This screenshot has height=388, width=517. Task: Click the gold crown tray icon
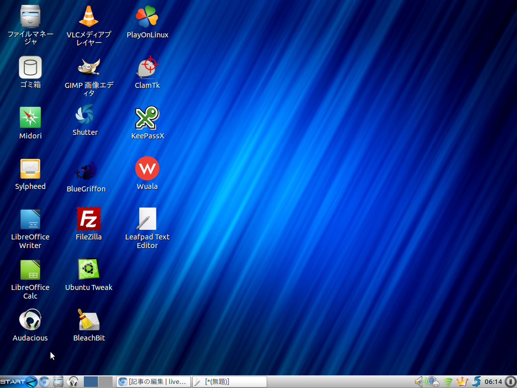462,382
